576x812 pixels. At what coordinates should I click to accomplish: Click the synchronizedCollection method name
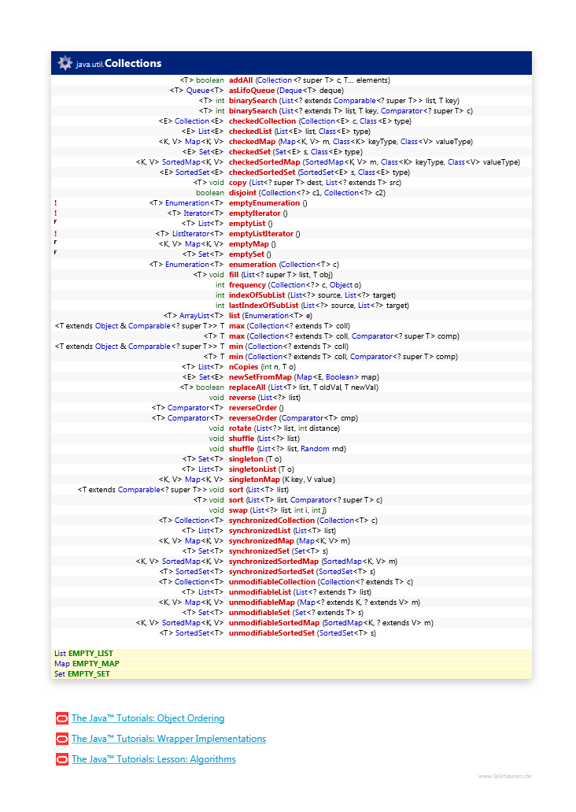[x=271, y=521]
